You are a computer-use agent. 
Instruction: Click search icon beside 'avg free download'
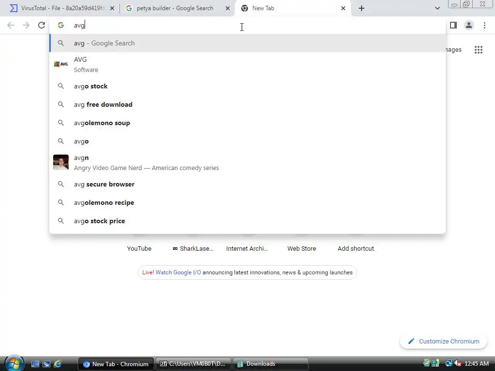coord(61,104)
